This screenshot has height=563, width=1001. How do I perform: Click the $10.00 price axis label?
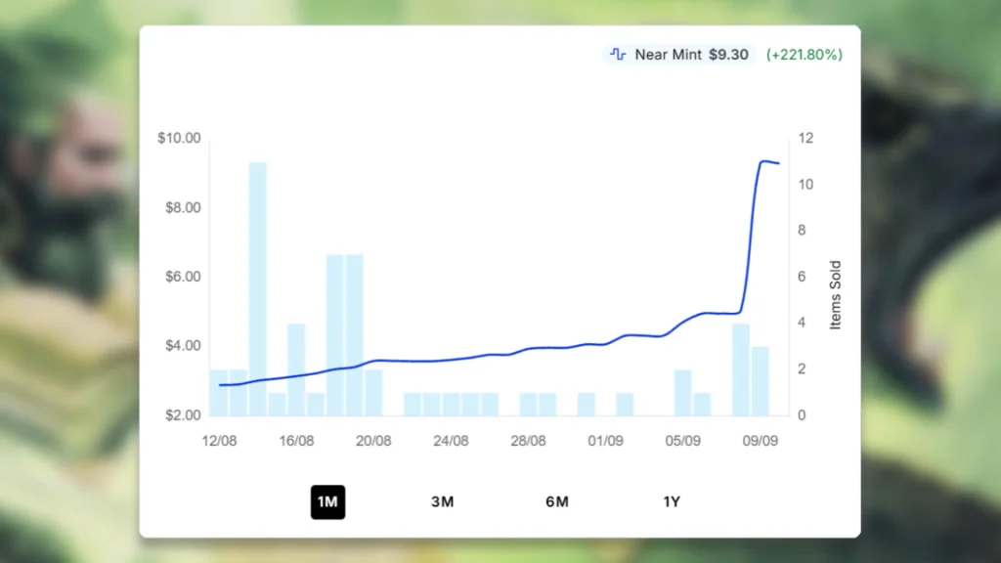tap(180, 138)
